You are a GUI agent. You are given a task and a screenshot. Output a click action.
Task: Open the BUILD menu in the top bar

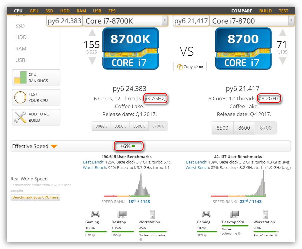coord(265,11)
